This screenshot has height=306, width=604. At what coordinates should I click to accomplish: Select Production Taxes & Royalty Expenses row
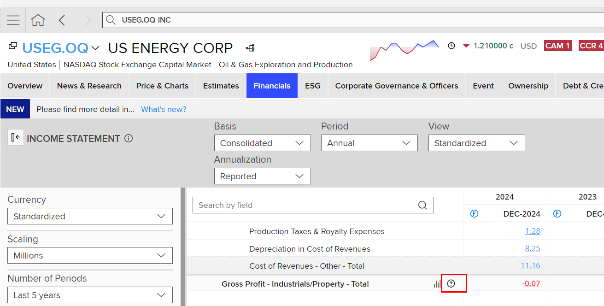coord(317,231)
